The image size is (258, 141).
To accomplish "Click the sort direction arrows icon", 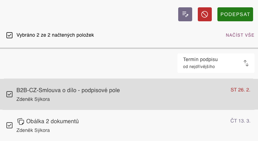I will pyautogui.click(x=246, y=63).
